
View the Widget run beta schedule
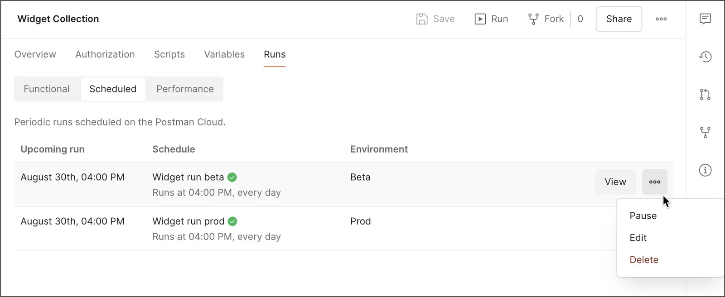(615, 182)
